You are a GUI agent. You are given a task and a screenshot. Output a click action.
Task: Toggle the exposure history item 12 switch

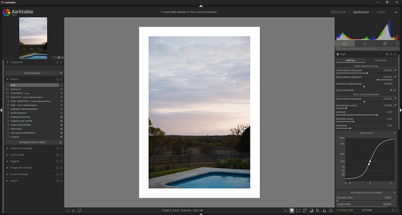(x=61, y=89)
